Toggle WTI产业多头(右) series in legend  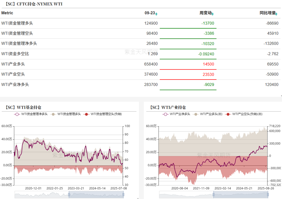click(195, 114)
